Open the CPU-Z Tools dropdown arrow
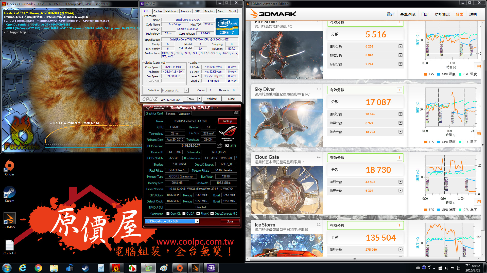 coord(199,99)
